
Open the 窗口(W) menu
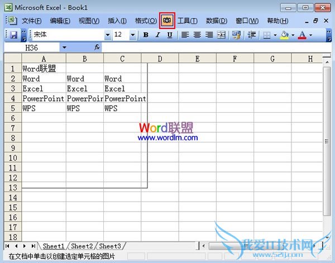click(247, 21)
